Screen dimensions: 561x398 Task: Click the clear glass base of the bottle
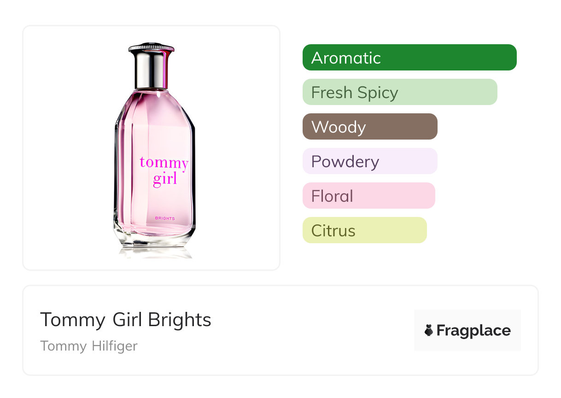tap(154, 240)
